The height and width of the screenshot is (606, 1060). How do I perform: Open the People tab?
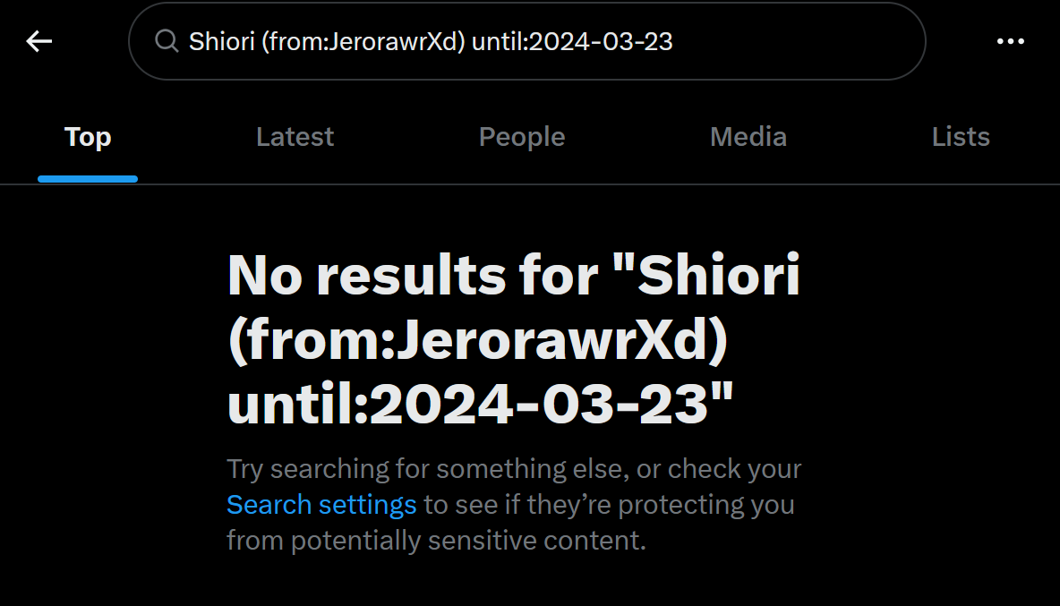point(522,137)
